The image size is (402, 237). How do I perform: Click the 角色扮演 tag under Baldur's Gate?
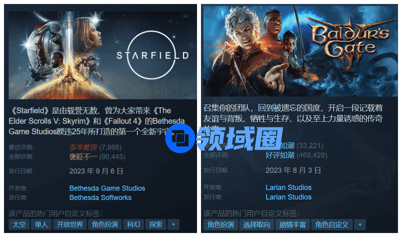click(221, 225)
